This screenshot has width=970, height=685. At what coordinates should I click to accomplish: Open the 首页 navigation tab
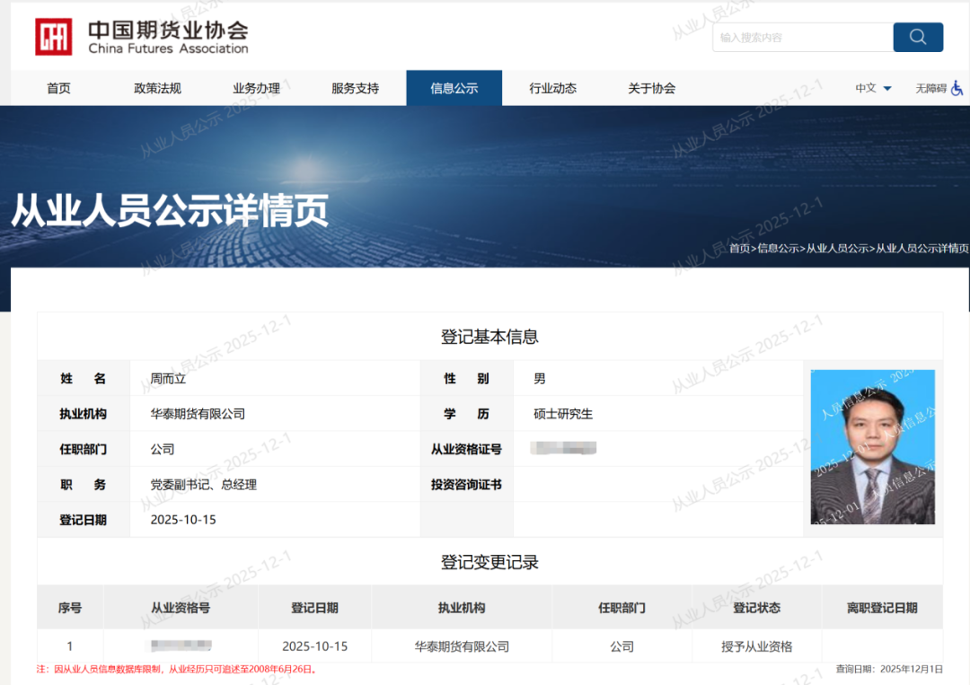[58, 88]
